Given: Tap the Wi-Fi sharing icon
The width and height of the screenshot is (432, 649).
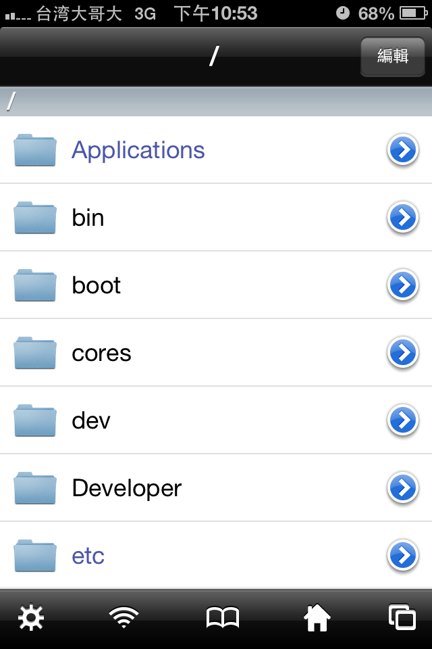Looking at the screenshot, I should pyautogui.click(x=124, y=617).
